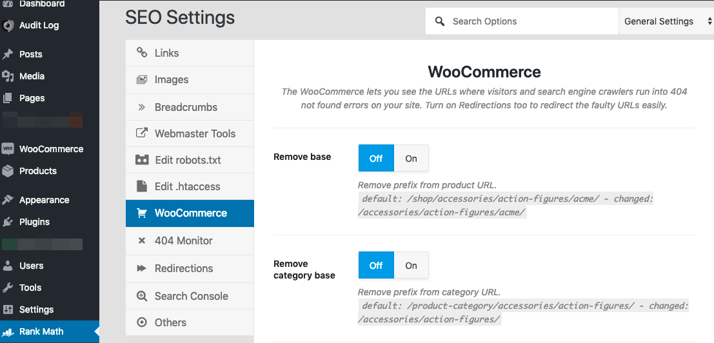714x343 pixels.
Task: Click the Webmaster Tools external-link icon
Action: coord(142,133)
